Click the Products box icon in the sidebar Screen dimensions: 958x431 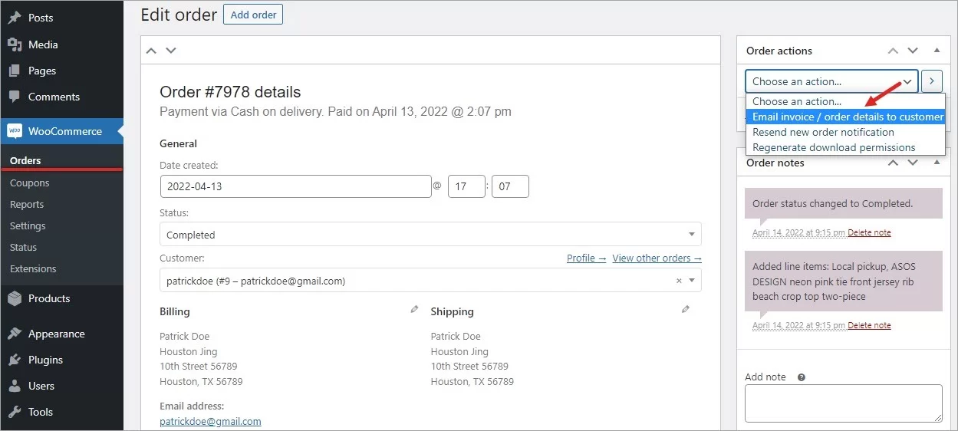point(15,299)
